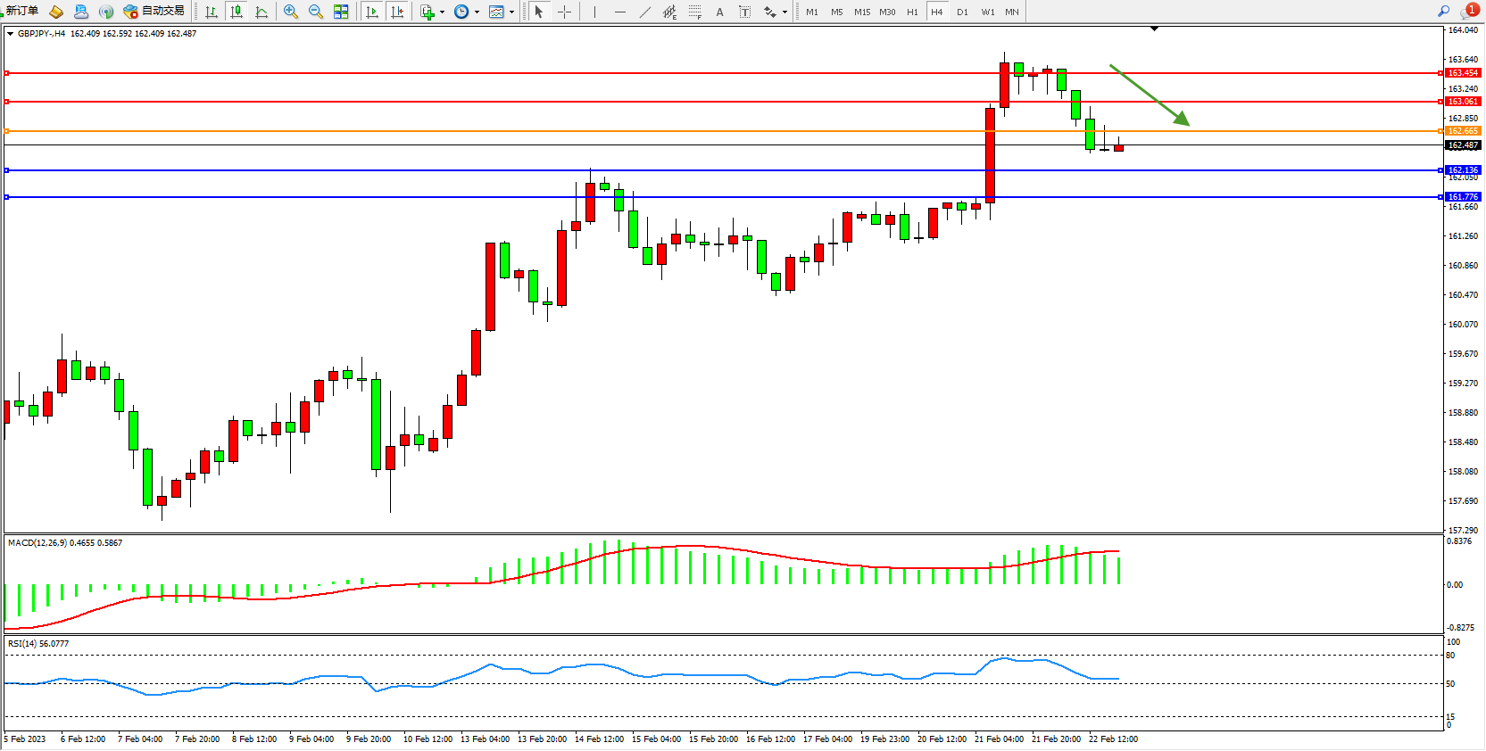Toggle the Chart Shift option
1486x751 pixels.
[397, 12]
